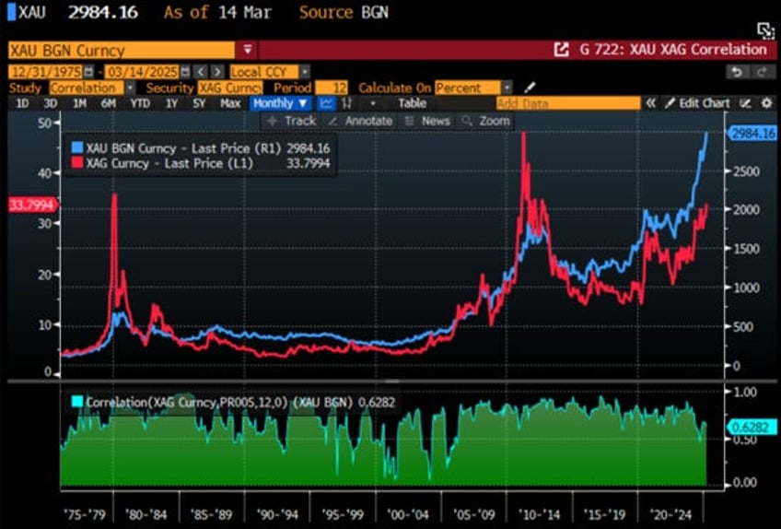Click the Period field showing 12

(x=332, y=88)
